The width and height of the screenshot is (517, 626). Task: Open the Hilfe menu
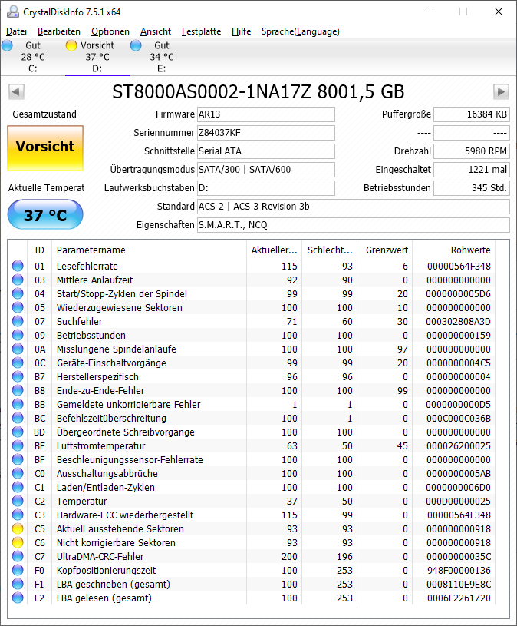(241, 31)
